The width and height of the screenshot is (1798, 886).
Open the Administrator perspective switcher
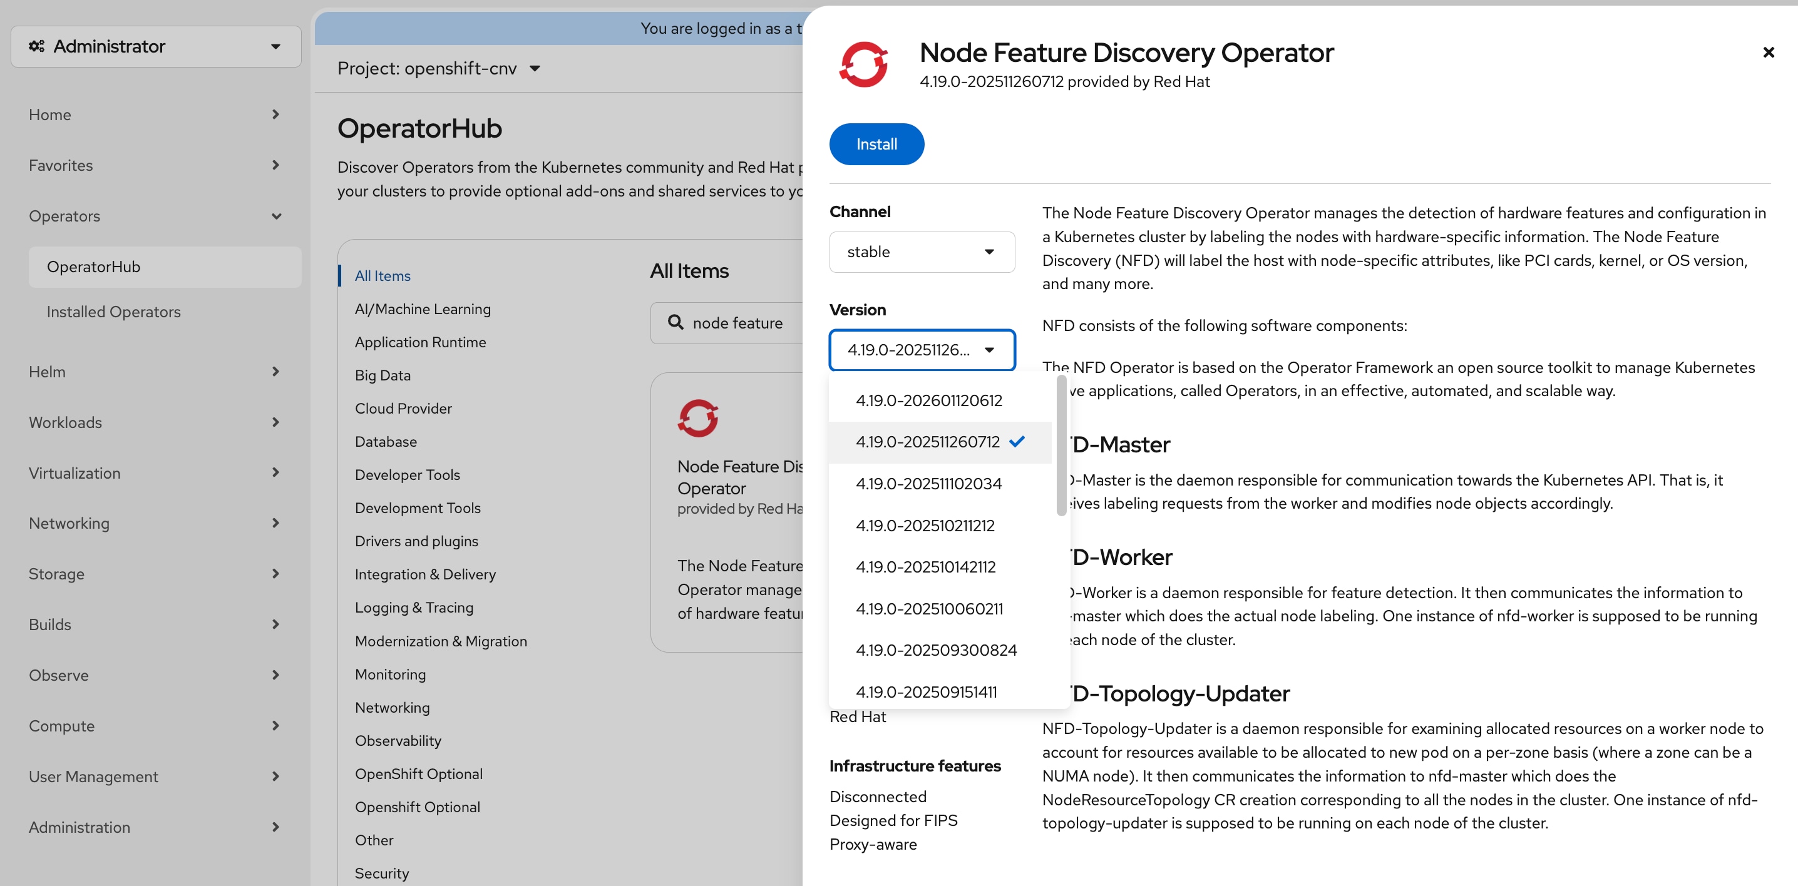coord(156,47)
